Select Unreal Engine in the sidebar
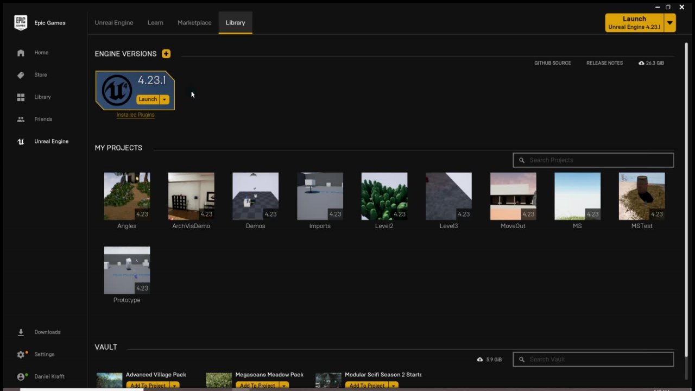695x391 pixels. [x=51, y=142]
